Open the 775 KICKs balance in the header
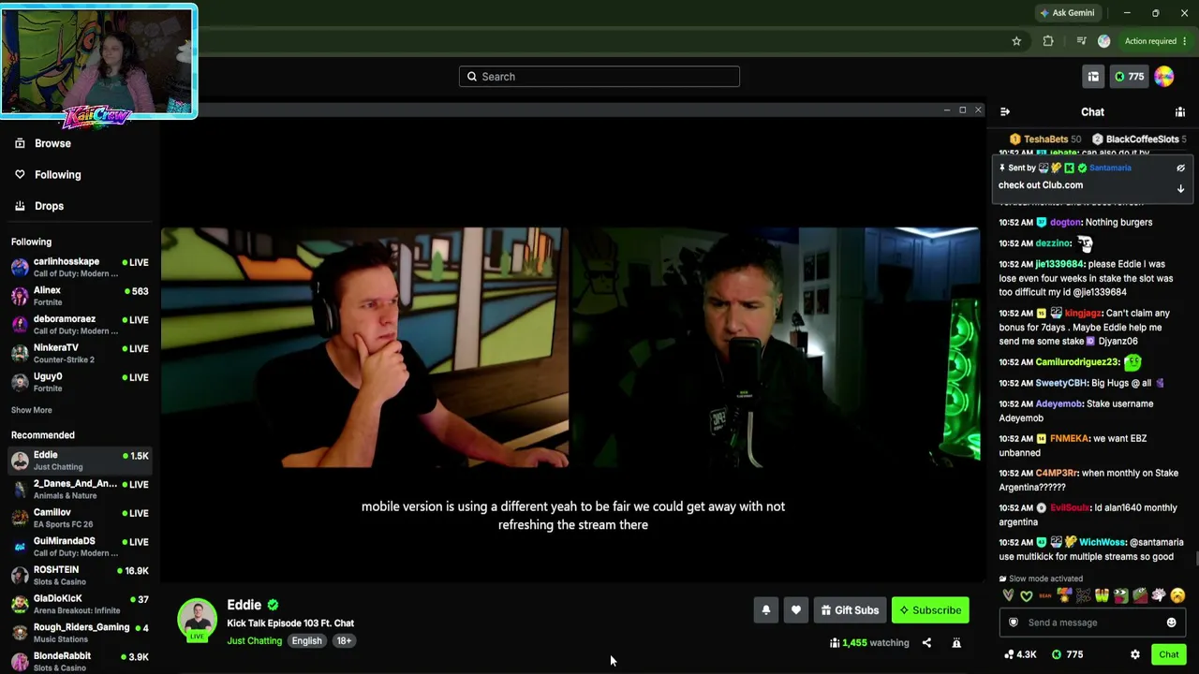The height and width of the screenshot is (674, 1199). click(1129, 77)
